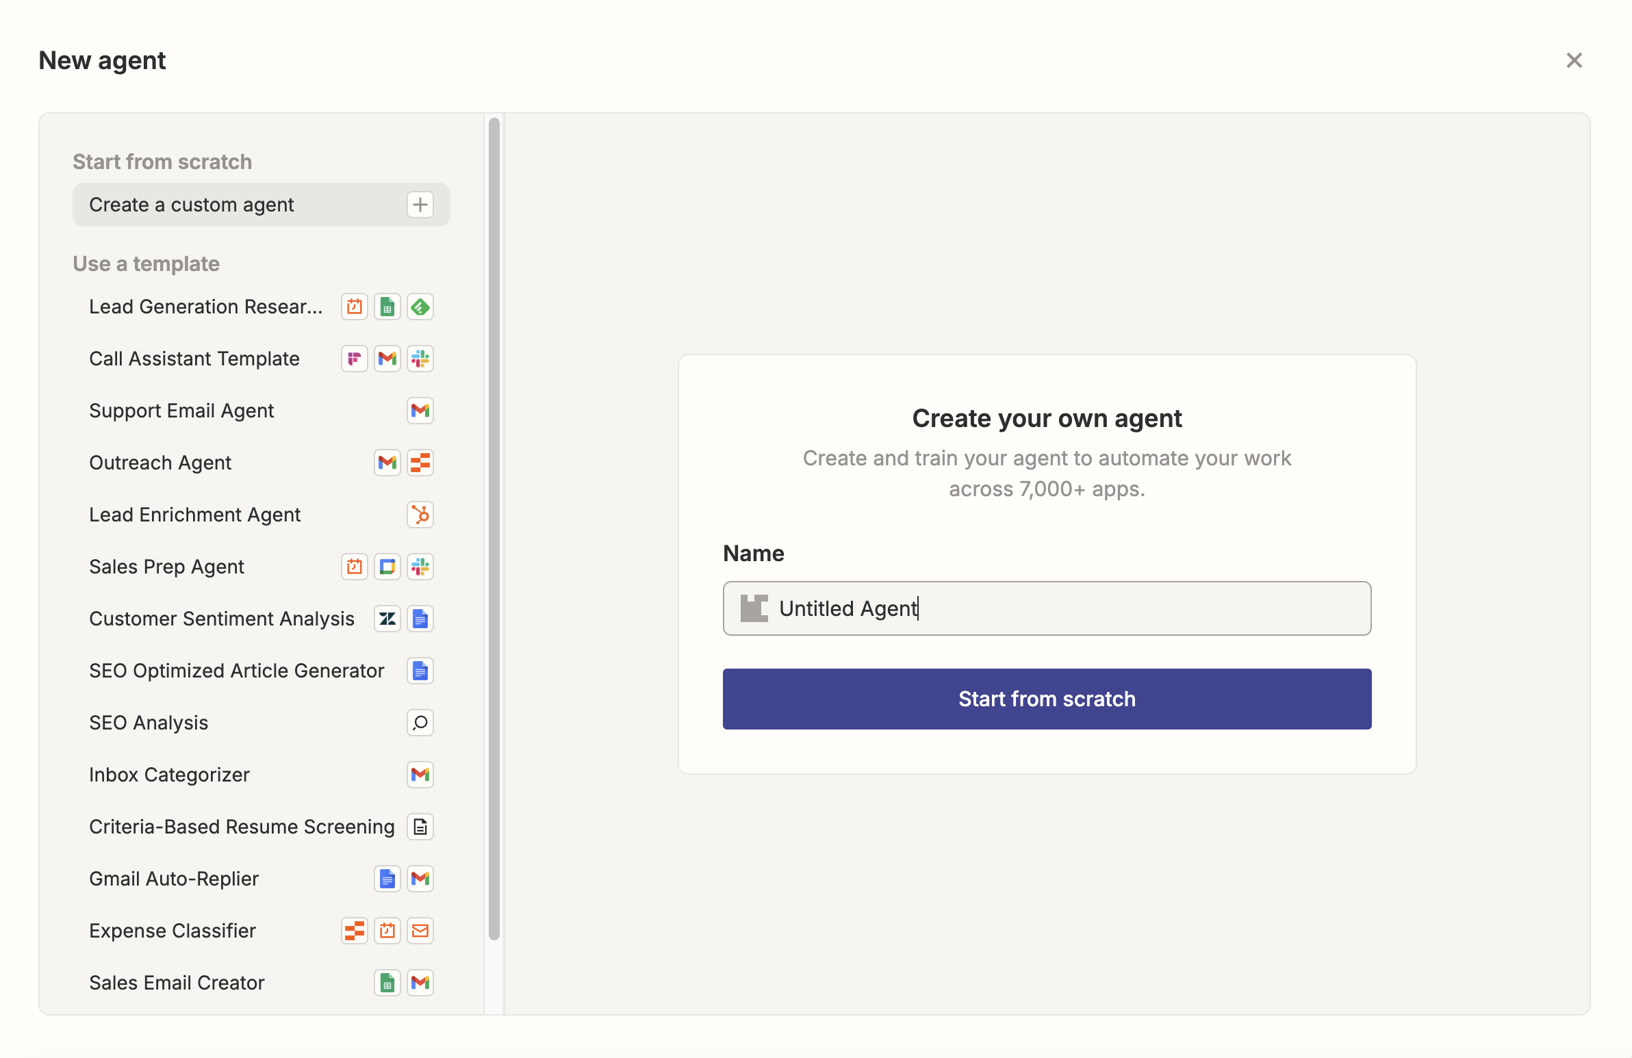Click the Google Docs icon in Gmail Auto-Replier row
Viewport: 1632px width, 1058px height.
pyautogui.click(x=387, y=879)
